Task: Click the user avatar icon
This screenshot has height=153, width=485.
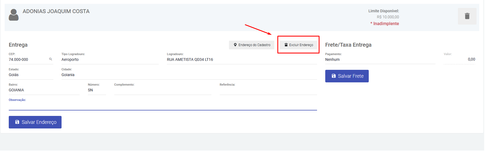Action: tap(14, 15)
